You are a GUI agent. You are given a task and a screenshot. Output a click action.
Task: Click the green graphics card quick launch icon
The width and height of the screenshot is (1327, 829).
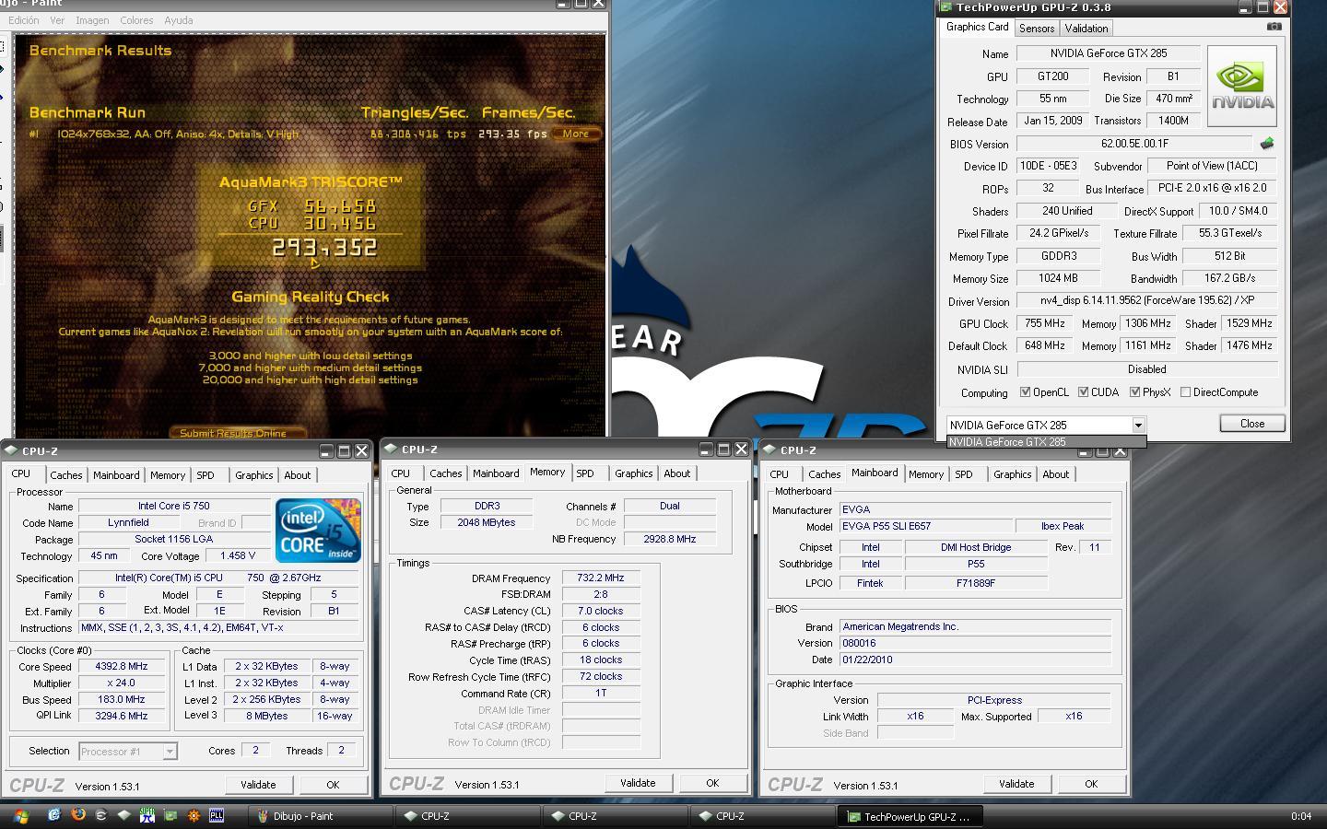tap(170, 815)
